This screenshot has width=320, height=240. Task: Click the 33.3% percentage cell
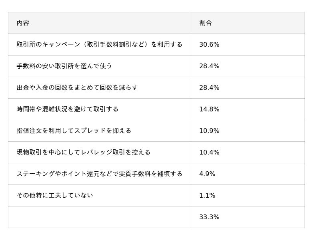(x=209, y=217)
